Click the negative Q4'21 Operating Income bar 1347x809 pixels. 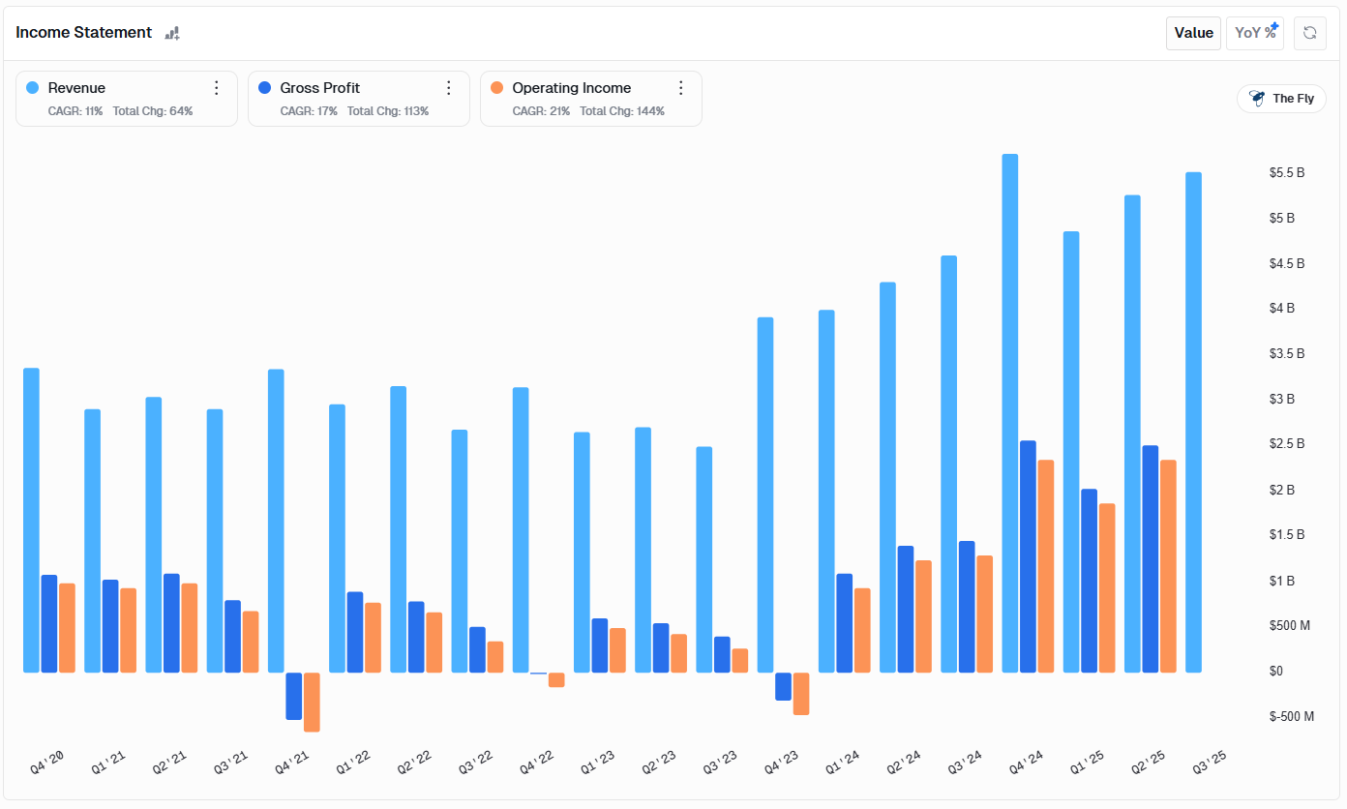(x=312, y=702)
